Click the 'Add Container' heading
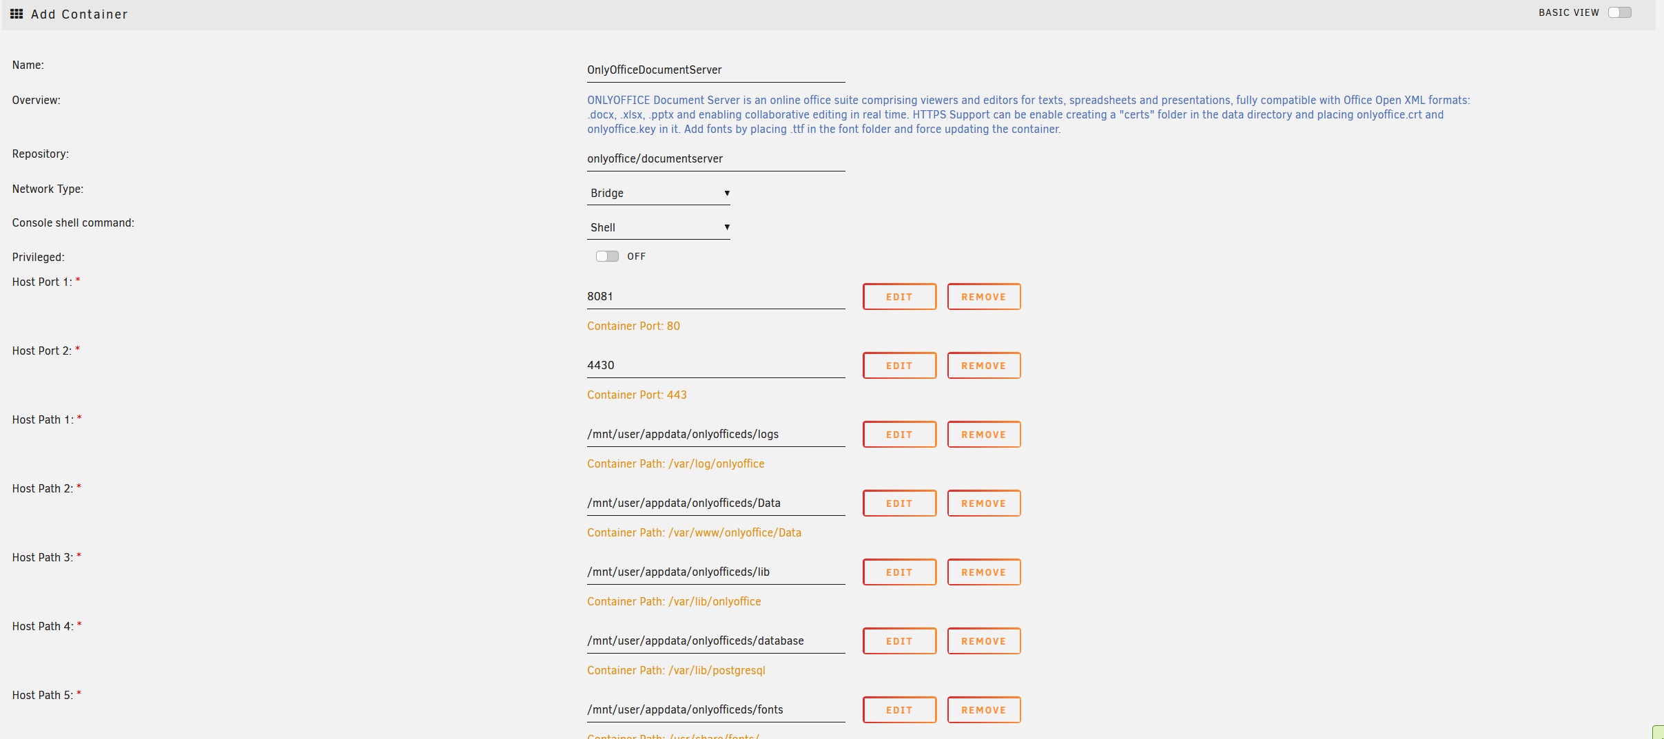 [x=79, y=14]
